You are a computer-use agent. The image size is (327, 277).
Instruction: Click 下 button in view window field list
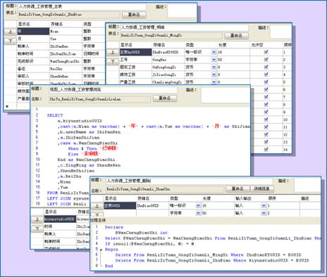(x=37, y=228)
